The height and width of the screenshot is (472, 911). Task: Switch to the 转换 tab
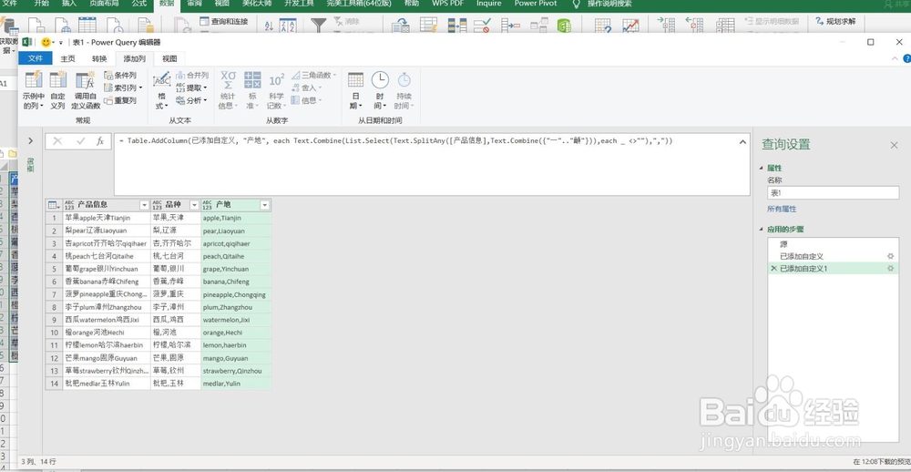coord(99,58)
